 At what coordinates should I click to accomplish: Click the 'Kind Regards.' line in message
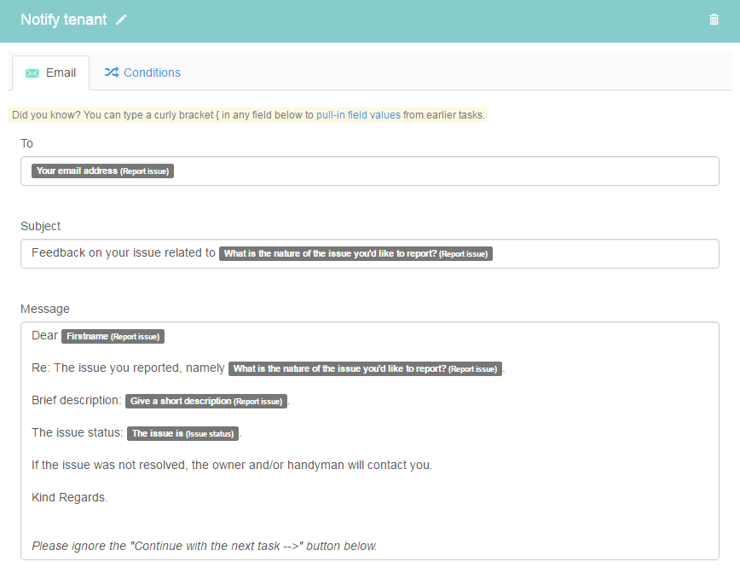[69, 497]
